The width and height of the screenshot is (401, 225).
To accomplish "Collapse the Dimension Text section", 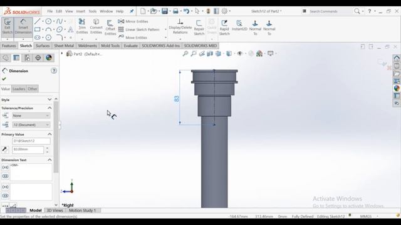I will tap(49, 160).
